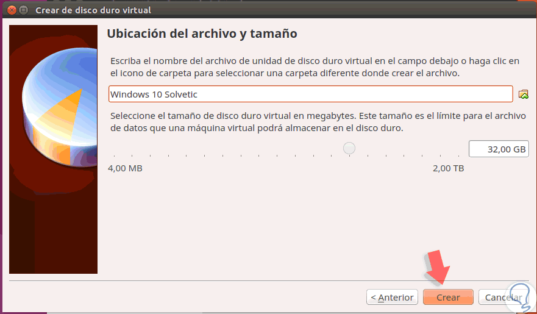This screenshot has width=537, height=314.
Task: Click the 2,00 TB maximum label
Action: (x=447, y=168)
